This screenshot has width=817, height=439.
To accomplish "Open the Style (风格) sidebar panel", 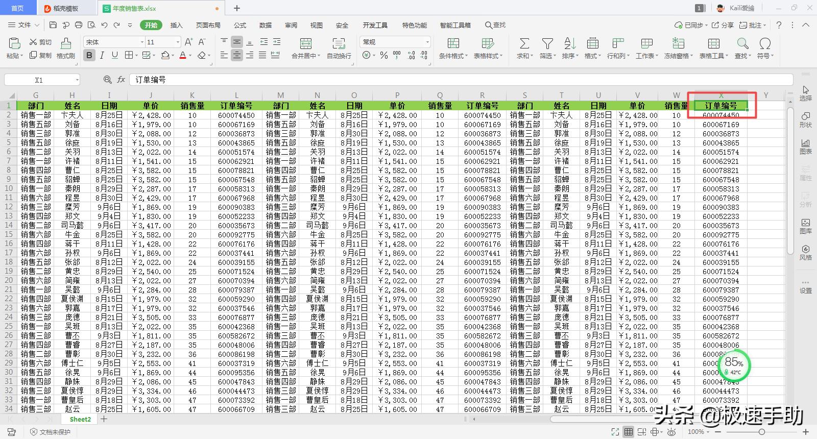I will [805, 253].
